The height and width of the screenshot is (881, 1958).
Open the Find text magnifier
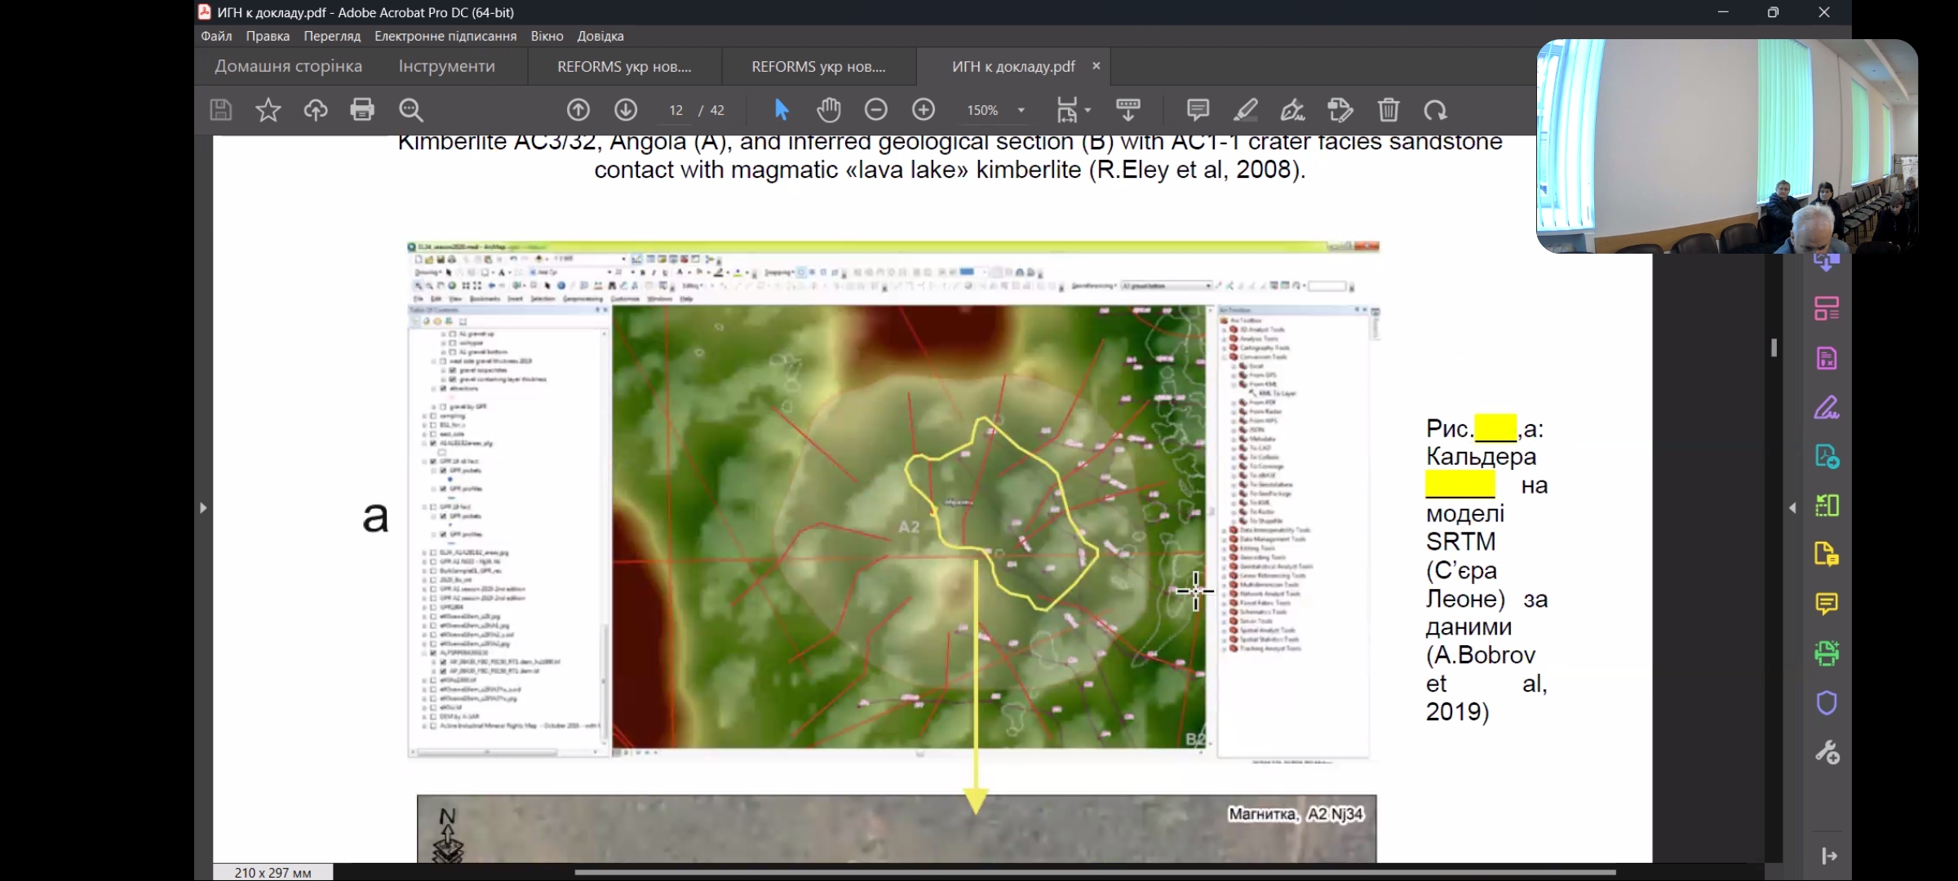pos(410,109)
